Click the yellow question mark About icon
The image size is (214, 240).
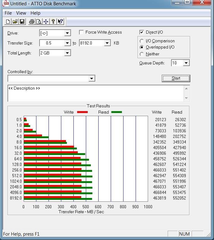click(x=53, y=21)
